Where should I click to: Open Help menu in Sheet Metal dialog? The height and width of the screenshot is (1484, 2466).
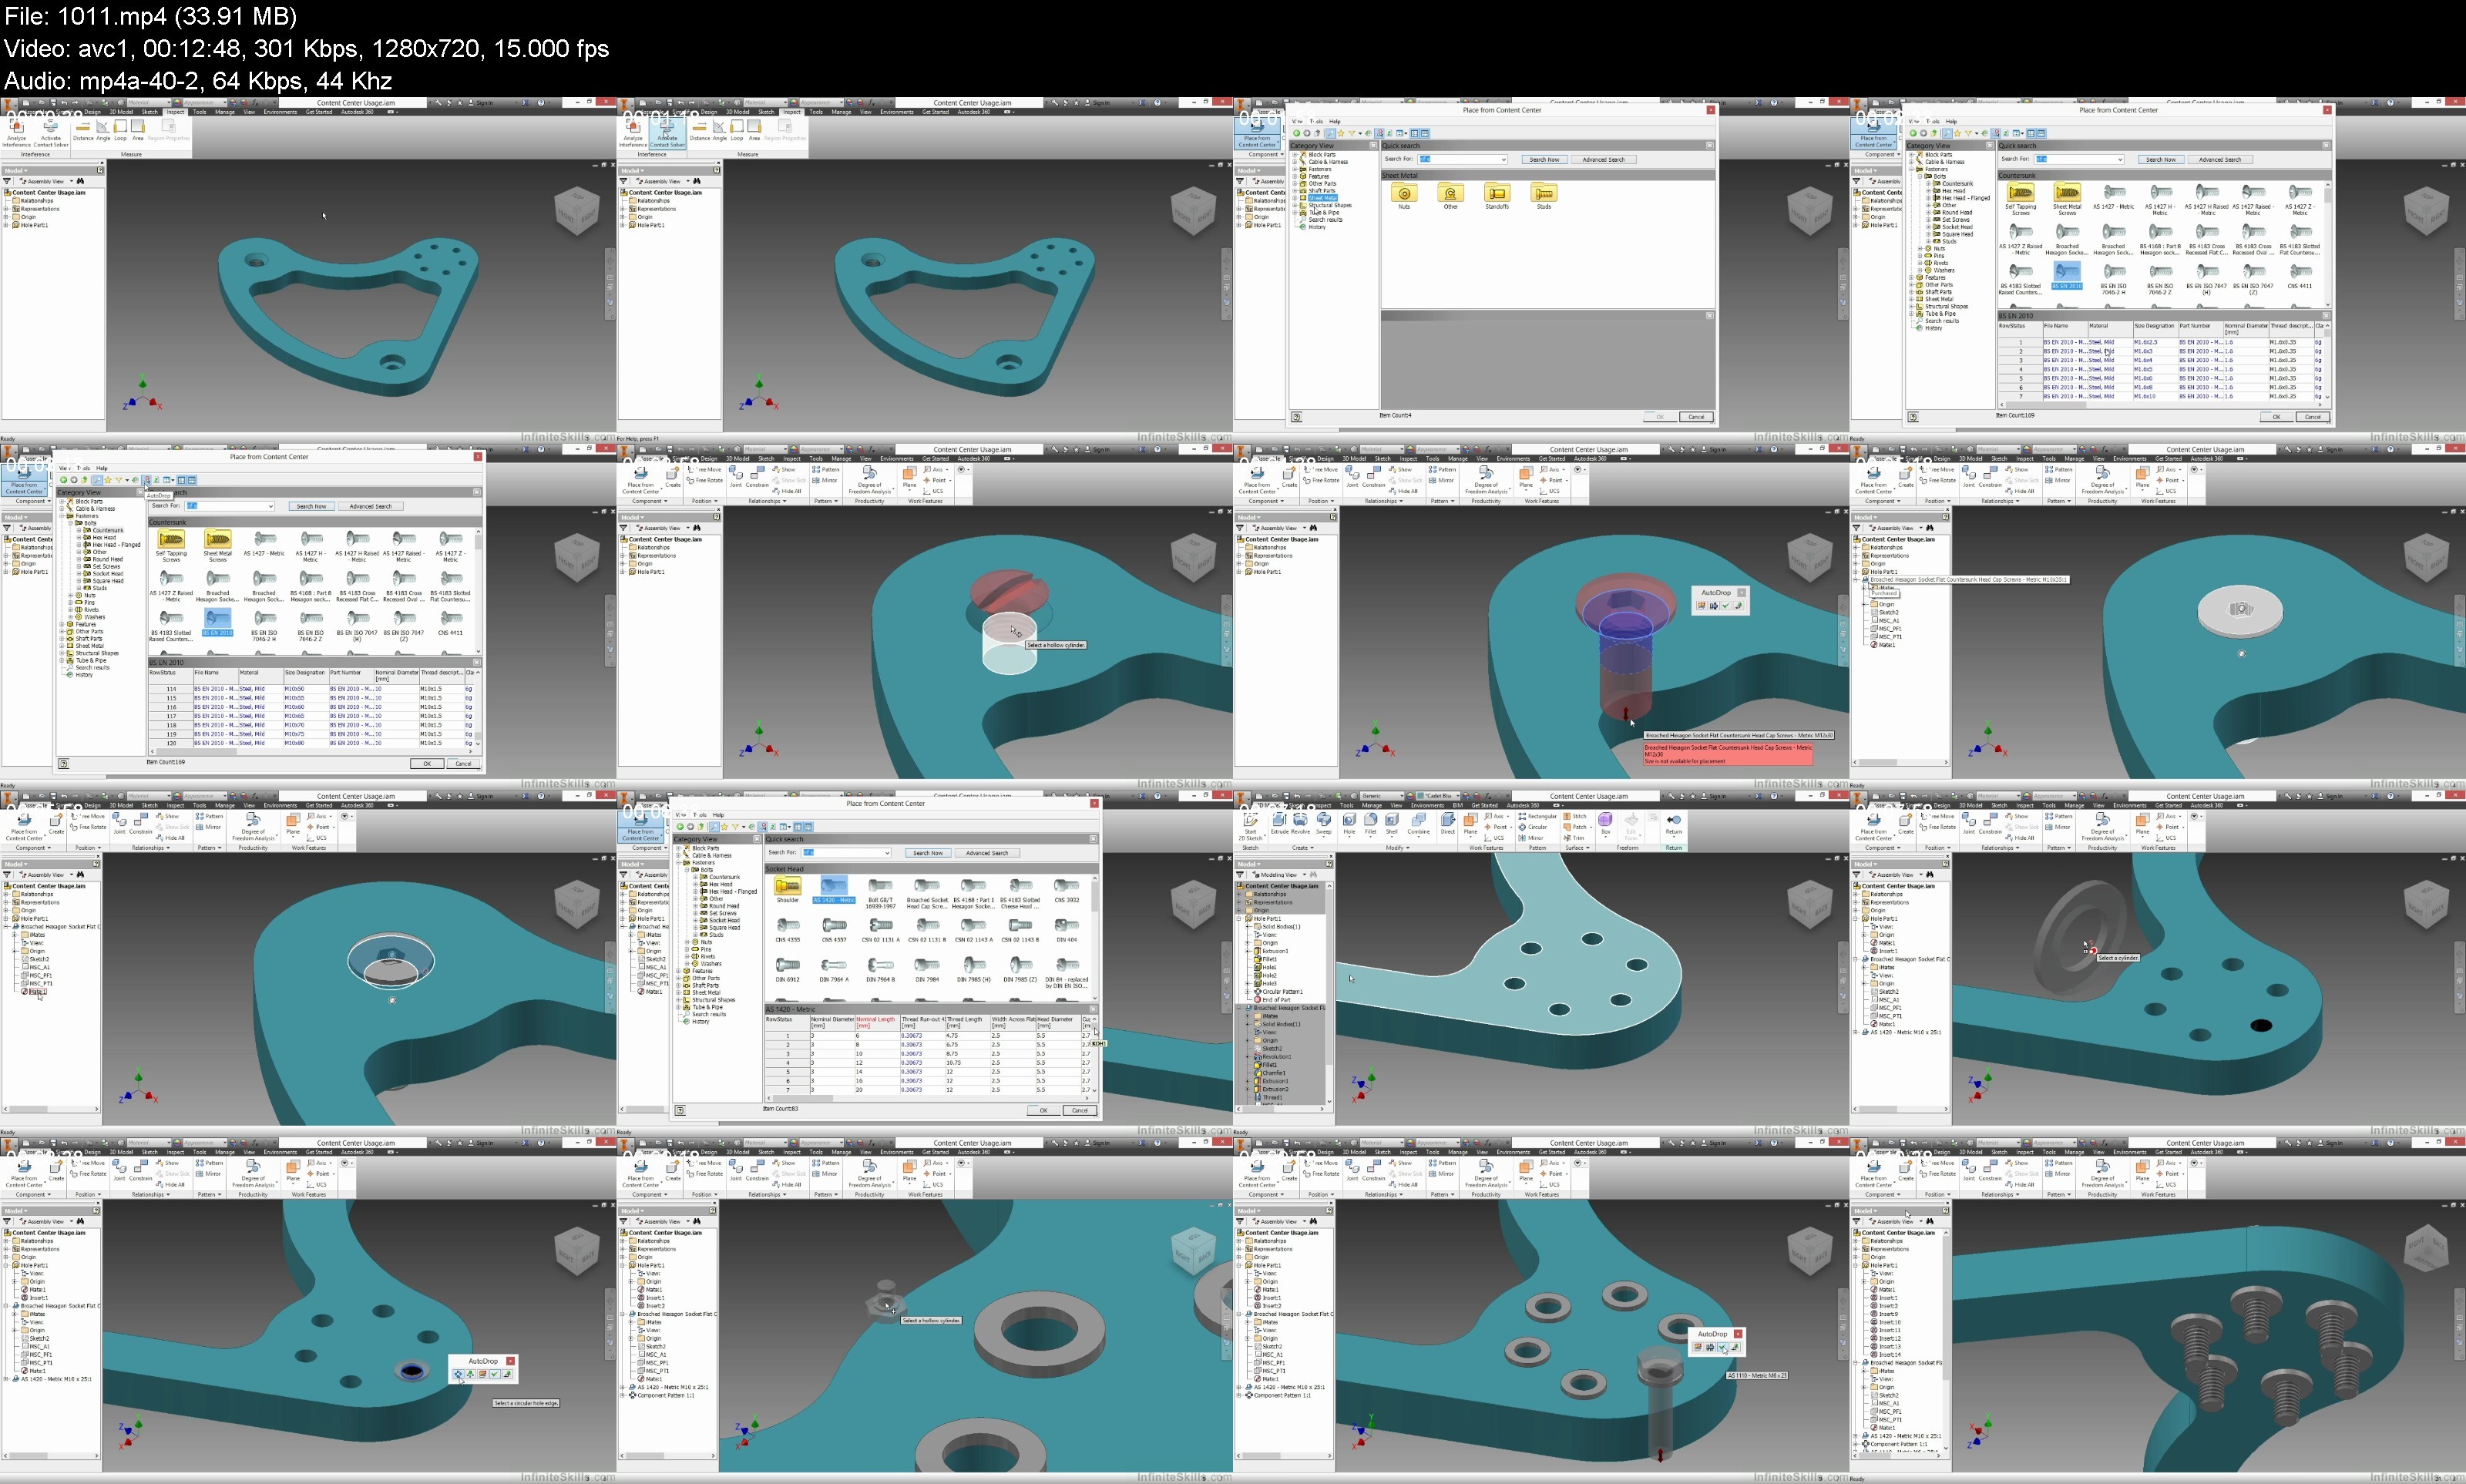click(x=1334, y=121)
